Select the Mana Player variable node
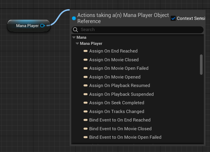210x152 pixels. 29,26
